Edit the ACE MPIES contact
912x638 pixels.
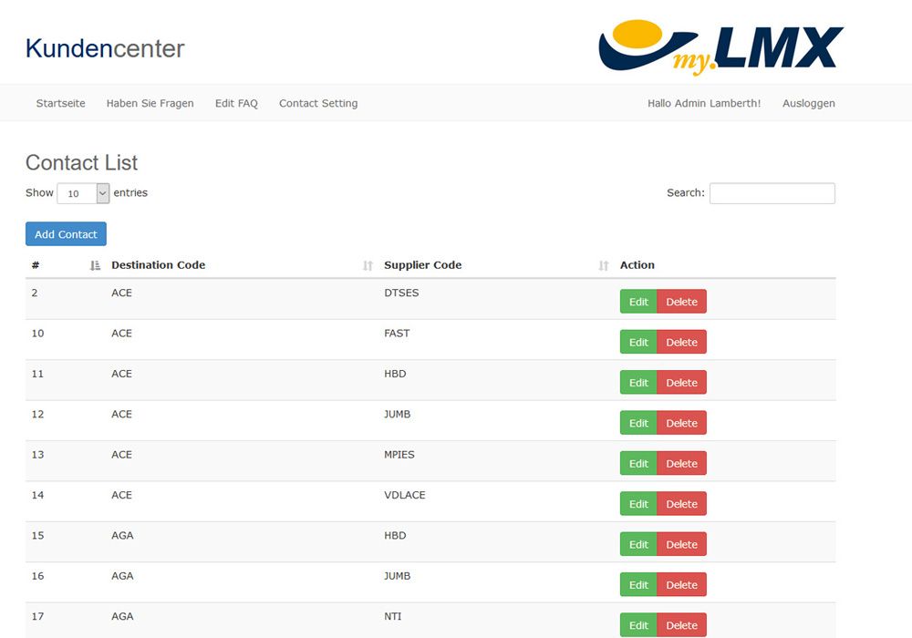[x=638, y=463]
